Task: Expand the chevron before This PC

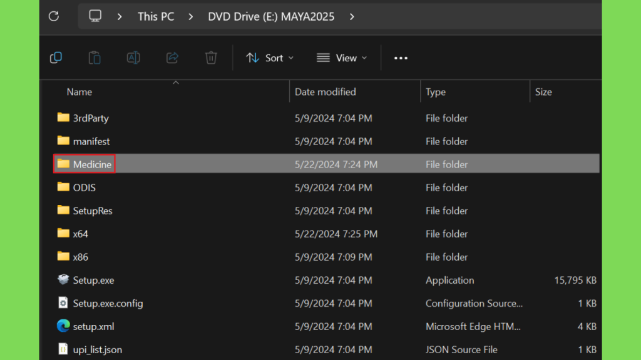Action: tap(120, 17)
